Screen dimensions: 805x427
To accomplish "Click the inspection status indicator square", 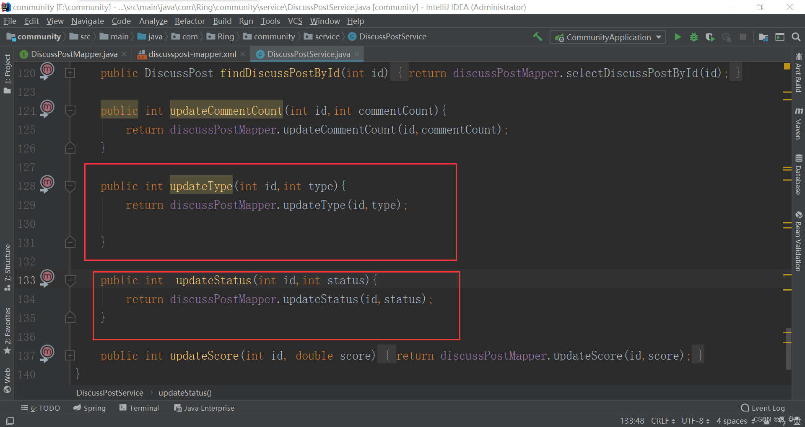I will tap(787, 66).
